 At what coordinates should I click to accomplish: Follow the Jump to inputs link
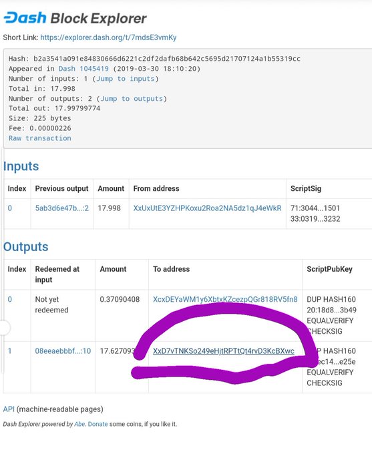pos(126,79)
